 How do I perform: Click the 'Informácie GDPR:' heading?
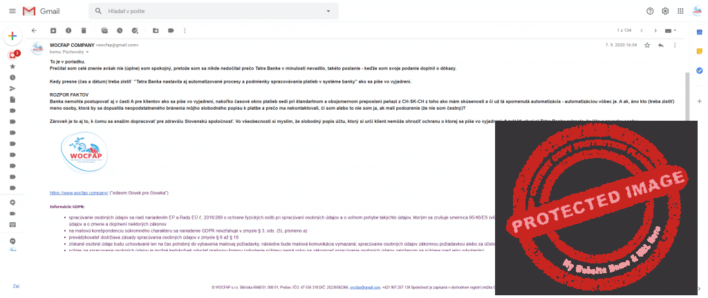pyautogui.click(x=67, y=207)
